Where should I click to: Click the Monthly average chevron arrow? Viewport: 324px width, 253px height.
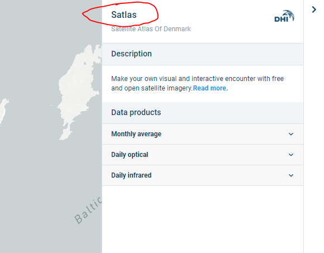(x=291, y=134)
